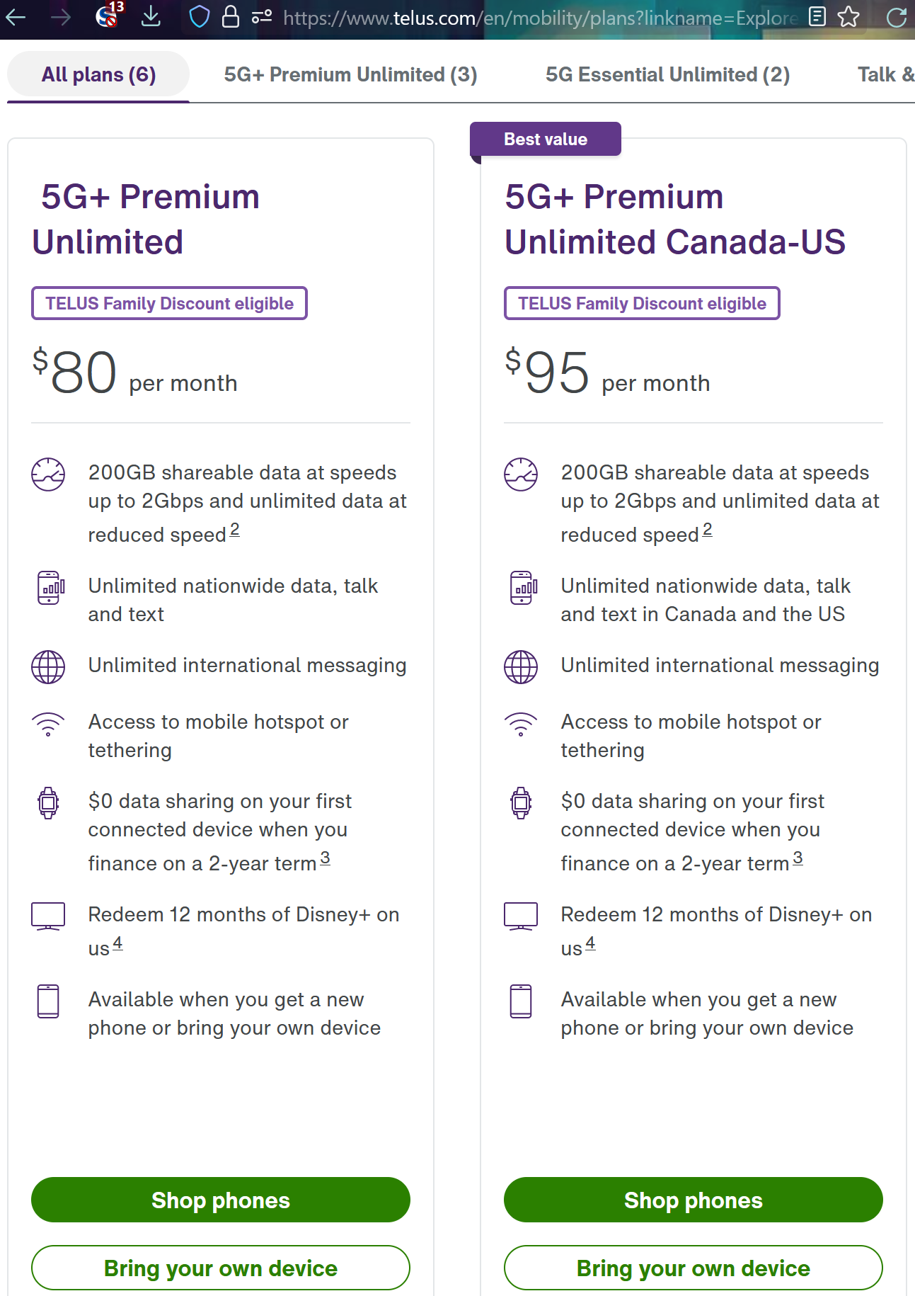This screenshot has width=915, height=1296.
Task: Click the browser back arrow
Action: pos(16,17)
